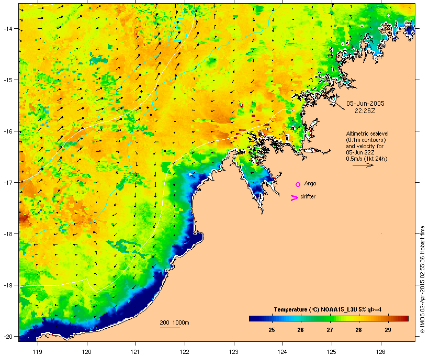This screenshot has width=429, height=356.
Task: Click the velocity scale arrow under 0.5m/s
Action: (x=363, y=165)
